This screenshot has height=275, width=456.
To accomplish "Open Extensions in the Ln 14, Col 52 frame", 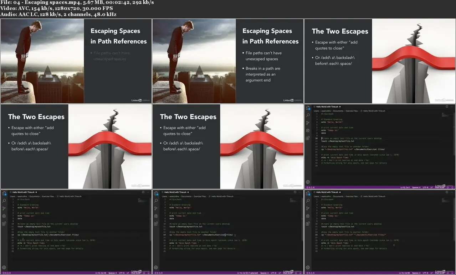I will (156, 224).
